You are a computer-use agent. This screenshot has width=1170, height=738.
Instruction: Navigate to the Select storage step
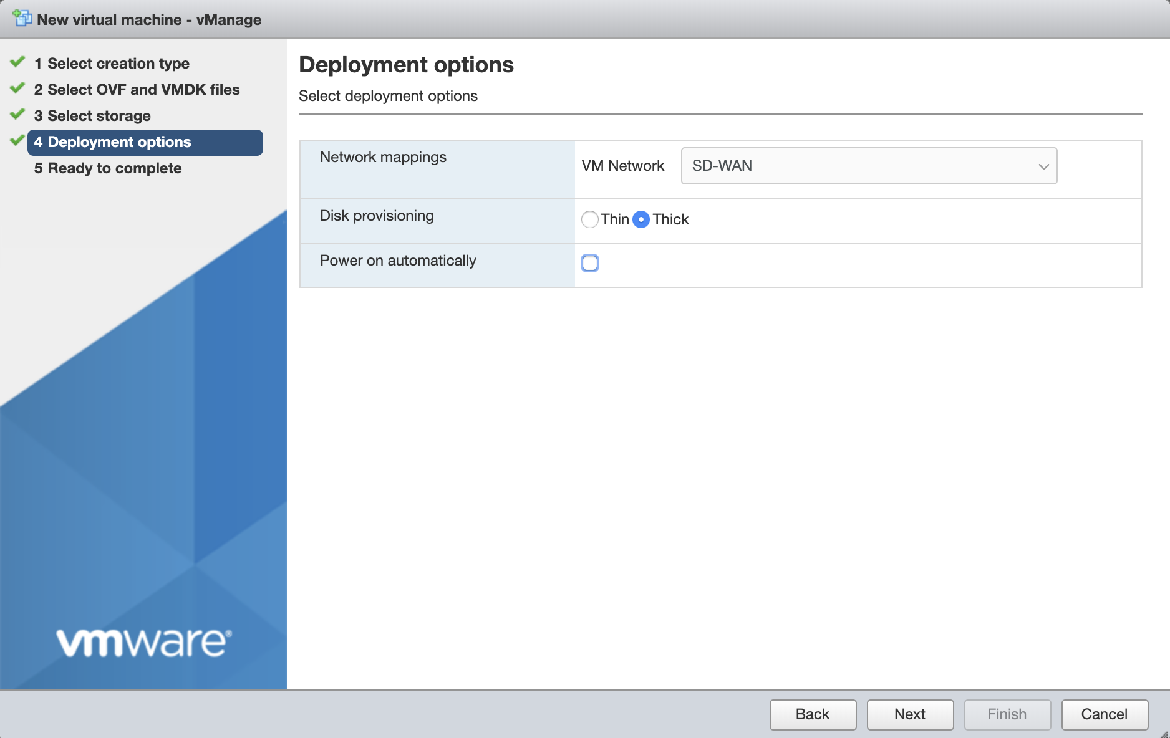pos(92,115)
